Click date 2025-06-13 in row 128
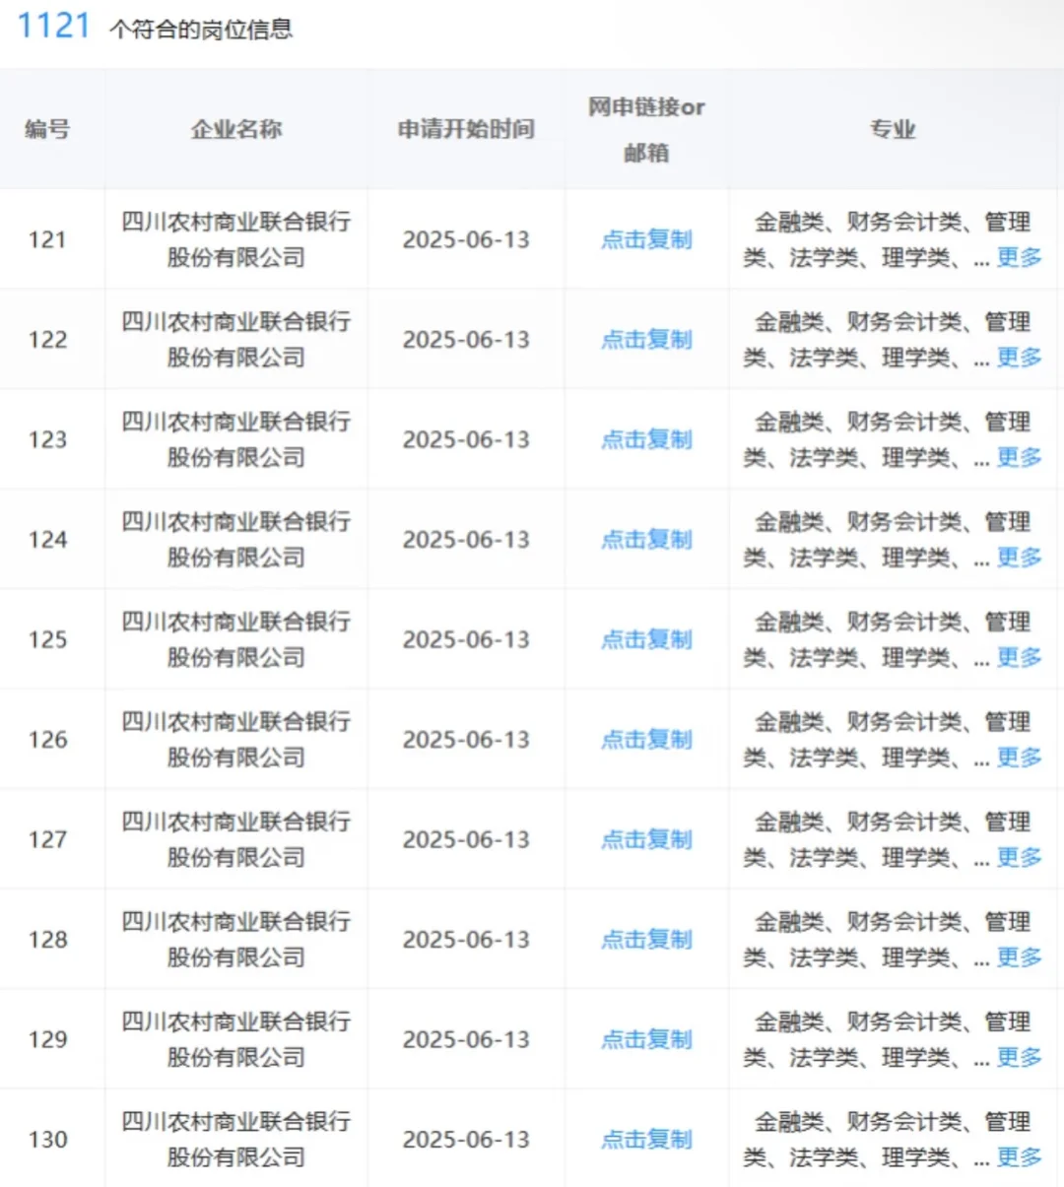The image size is (1064, 1187). [x=466, y=940]
